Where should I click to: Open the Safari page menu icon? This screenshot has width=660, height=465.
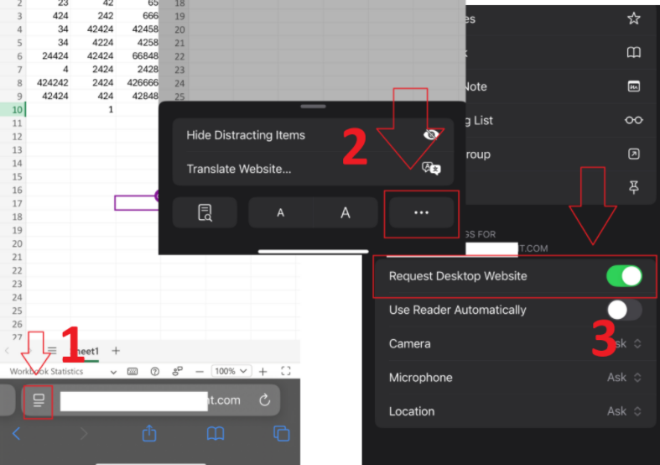[39, 400]
